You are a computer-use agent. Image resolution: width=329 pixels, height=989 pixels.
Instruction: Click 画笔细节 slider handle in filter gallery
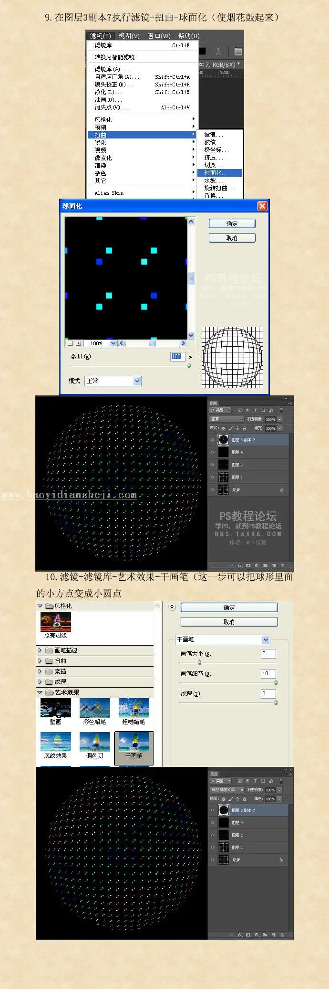276,682
